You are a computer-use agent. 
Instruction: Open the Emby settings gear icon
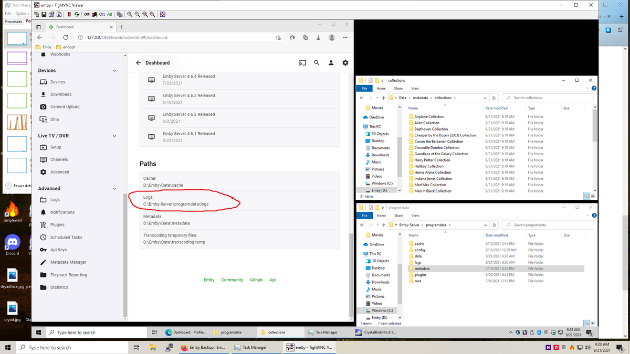point(345,63)
